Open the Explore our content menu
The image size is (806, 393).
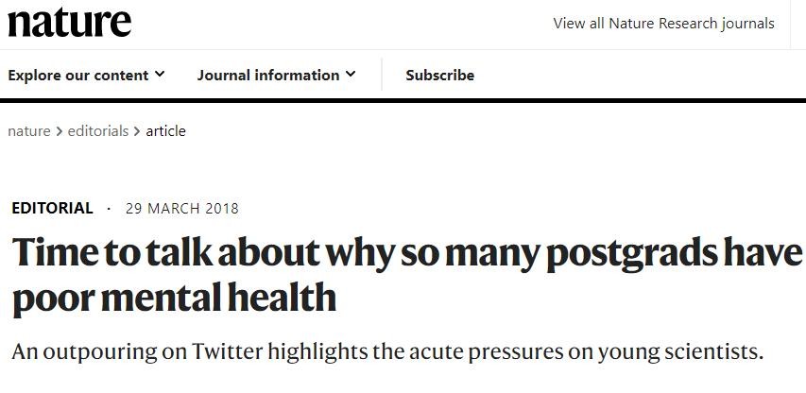click(78, 76)
